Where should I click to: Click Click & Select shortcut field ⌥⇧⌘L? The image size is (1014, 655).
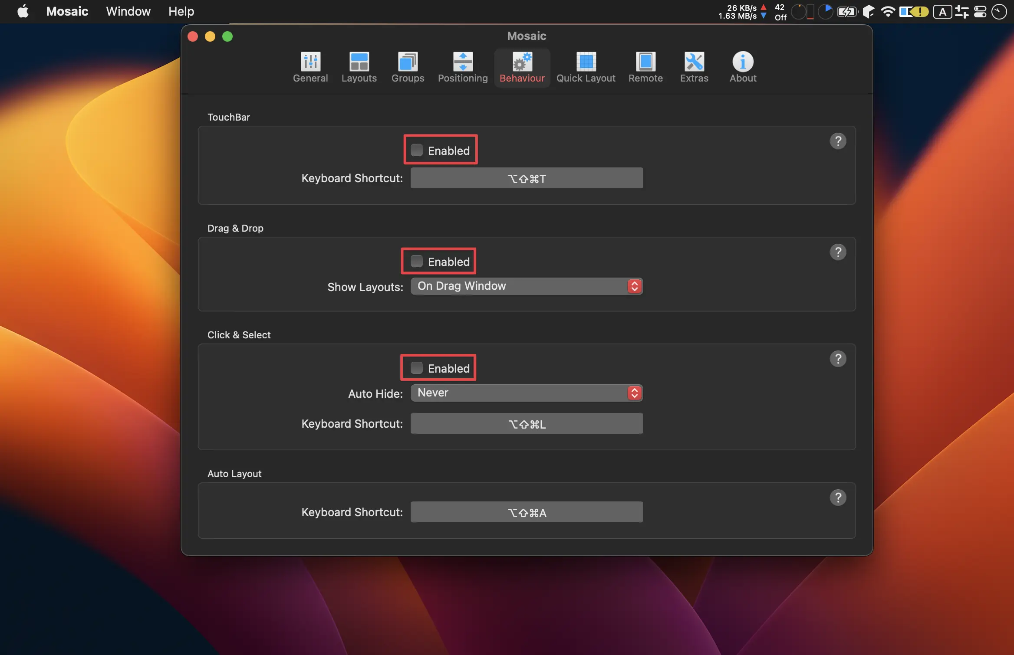pyautogui.click(x=527, y=424)
